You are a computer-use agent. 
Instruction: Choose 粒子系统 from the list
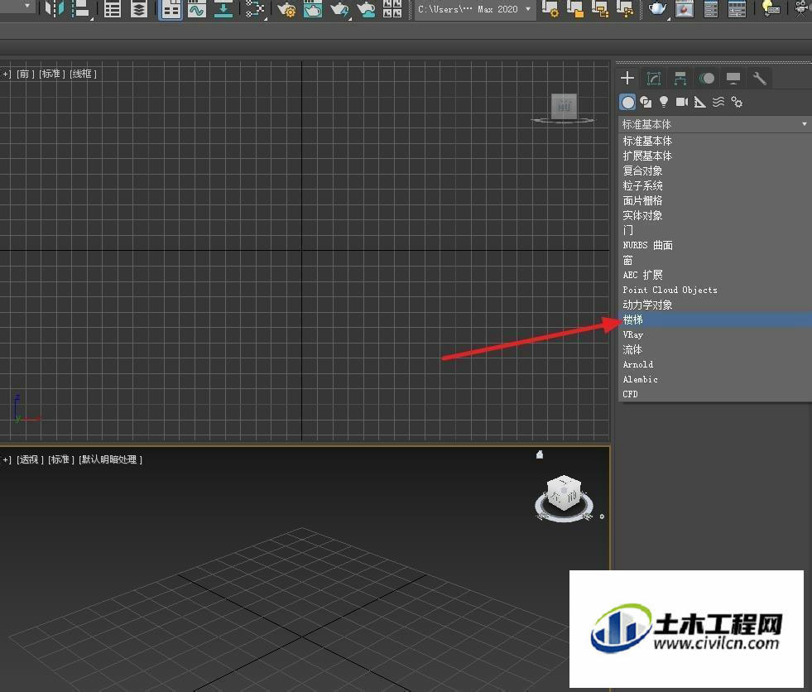(715, 185)
